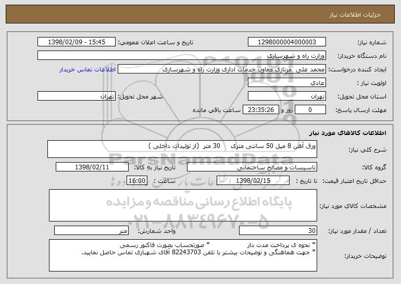Select the ساعت field showing 16:00

137,181
